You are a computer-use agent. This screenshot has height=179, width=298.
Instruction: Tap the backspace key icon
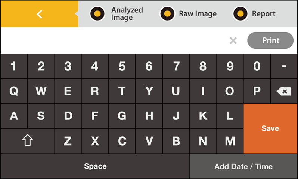[284, 91]
